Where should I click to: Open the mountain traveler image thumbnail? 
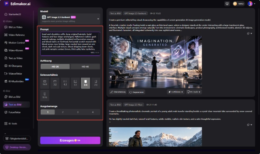(x=155, y=137)
